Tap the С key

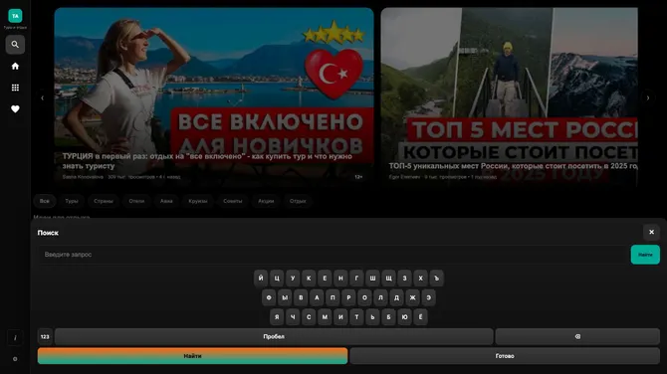[309, 317]
